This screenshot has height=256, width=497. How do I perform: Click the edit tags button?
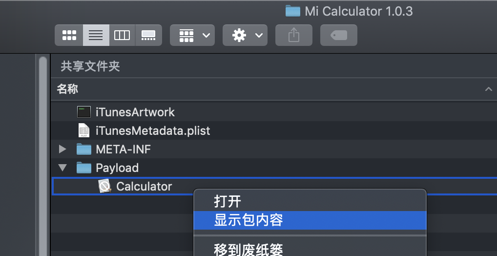338,35
